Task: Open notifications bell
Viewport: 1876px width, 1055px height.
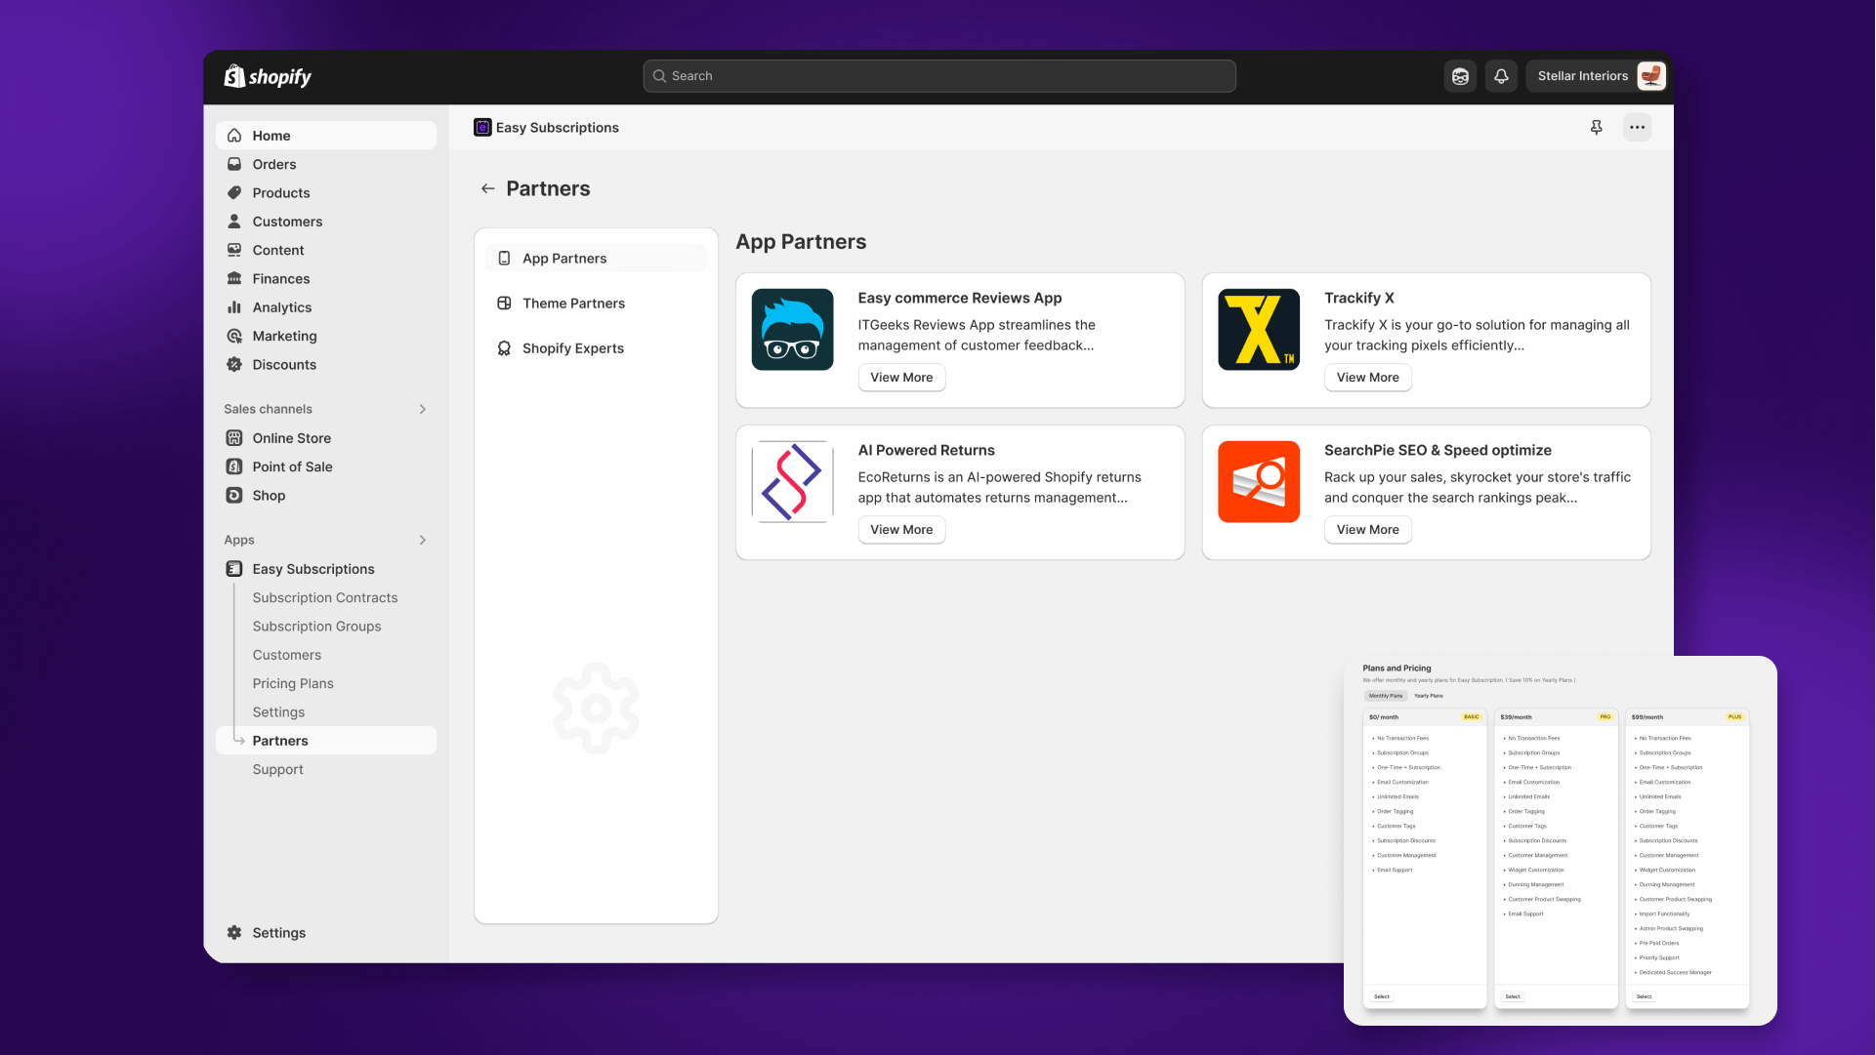Action: click(x=1501, y=76)
